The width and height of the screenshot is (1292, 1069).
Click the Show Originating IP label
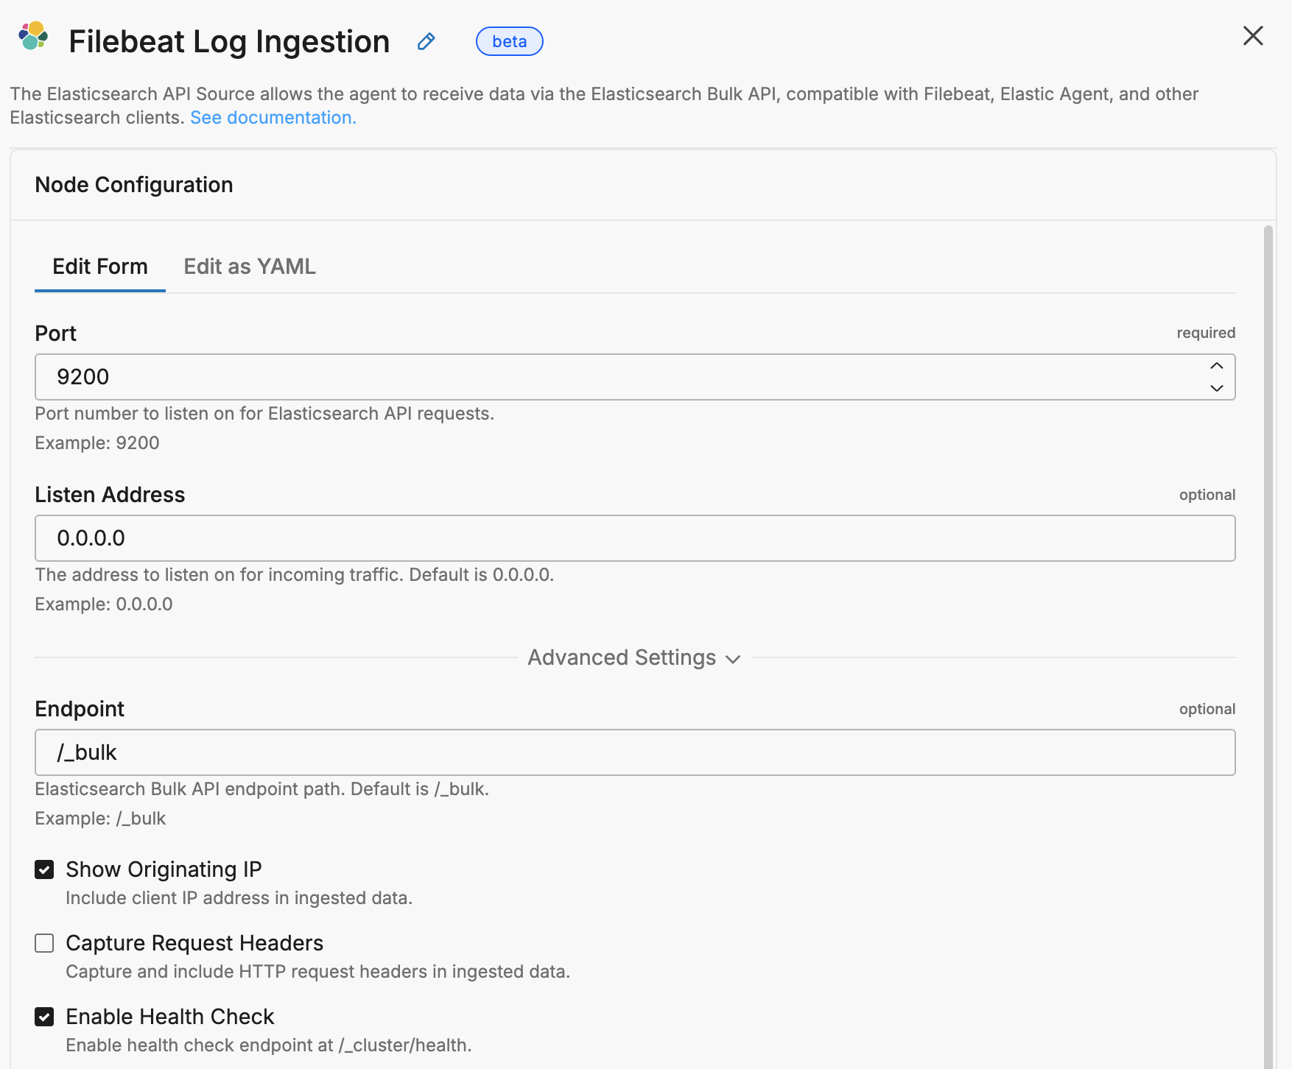tap(164, 869)
